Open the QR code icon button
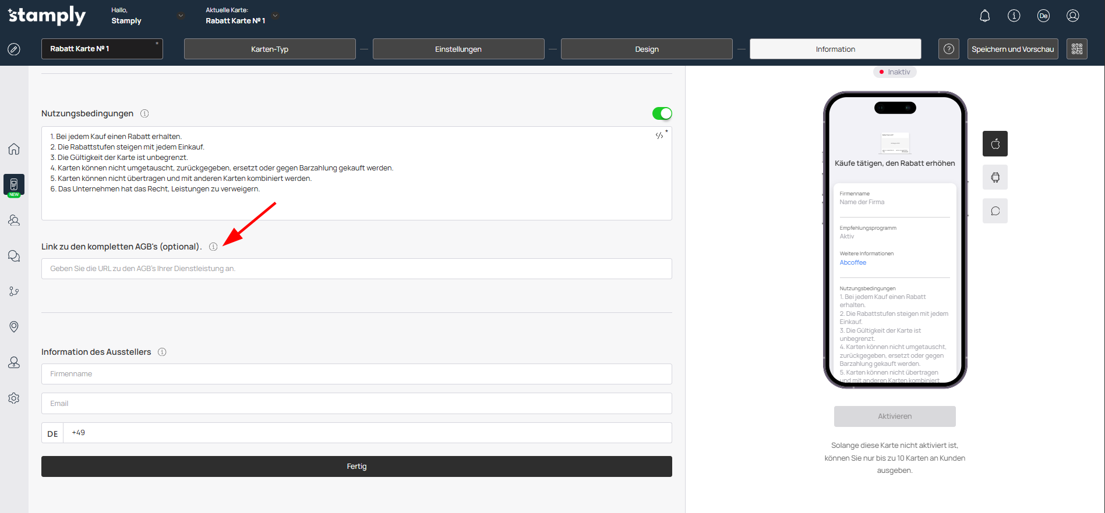 [1076, 49]
